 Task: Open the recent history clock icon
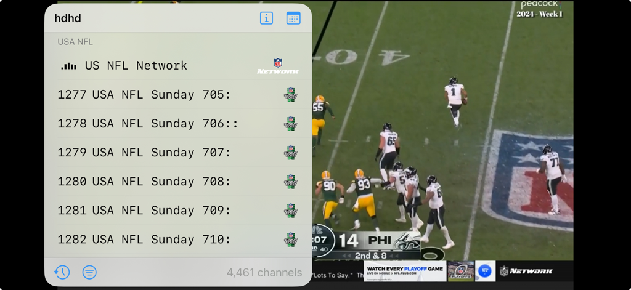pyautogui.click(x=62, y=272)
